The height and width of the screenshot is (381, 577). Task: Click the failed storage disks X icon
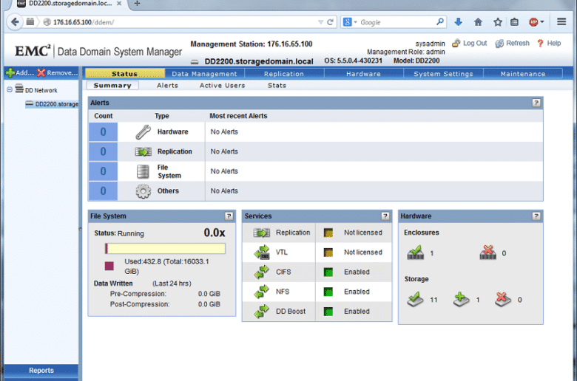point(503,299)
